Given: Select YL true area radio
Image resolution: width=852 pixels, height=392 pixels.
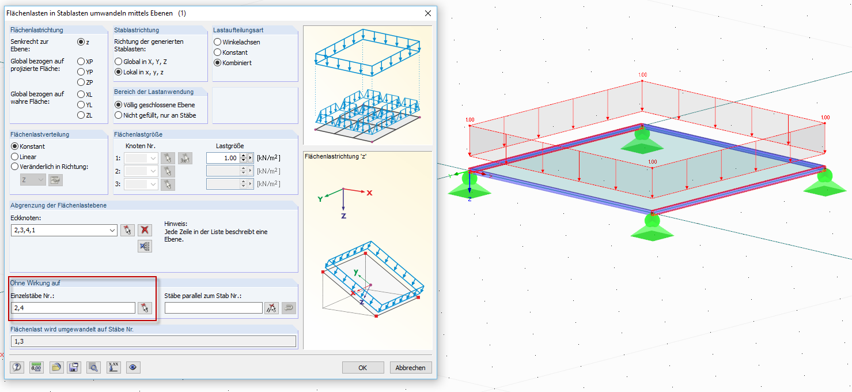Looking at the screenshot, I should 81,105.
